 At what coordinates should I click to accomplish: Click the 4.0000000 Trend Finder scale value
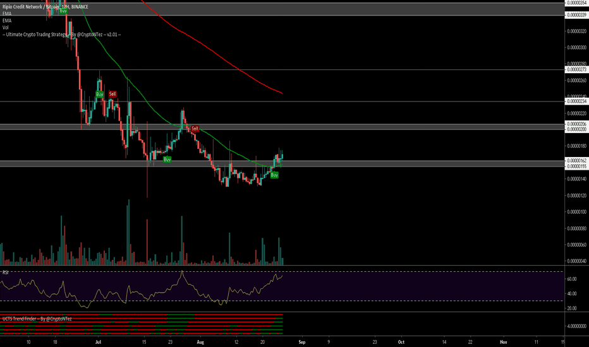[576, 326]
